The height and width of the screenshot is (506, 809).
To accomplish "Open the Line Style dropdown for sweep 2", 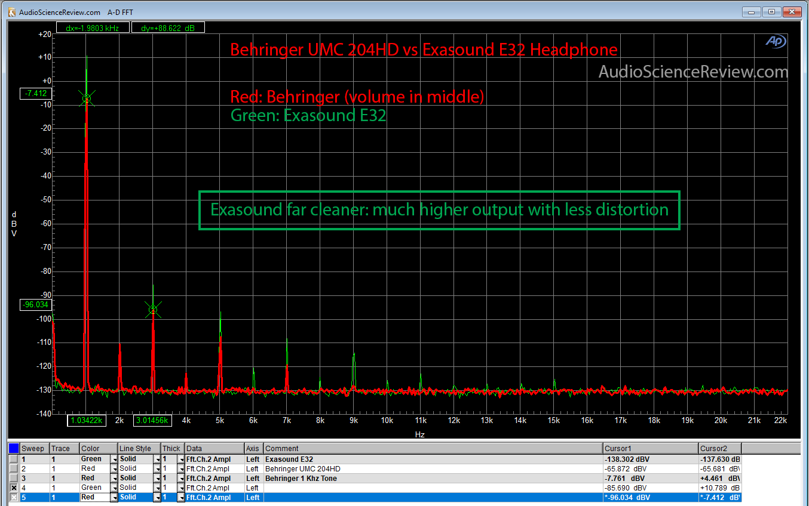I will pos(157,468).
